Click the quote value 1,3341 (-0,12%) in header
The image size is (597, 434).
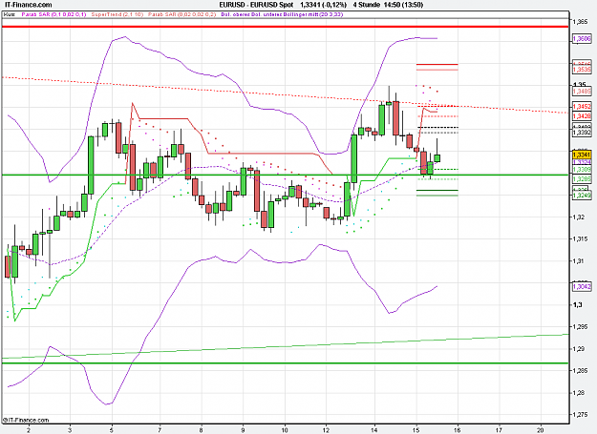(323, 5)
